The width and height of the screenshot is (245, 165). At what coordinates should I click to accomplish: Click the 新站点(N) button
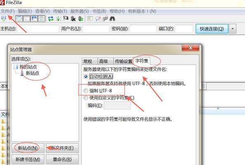pos(28,148)
